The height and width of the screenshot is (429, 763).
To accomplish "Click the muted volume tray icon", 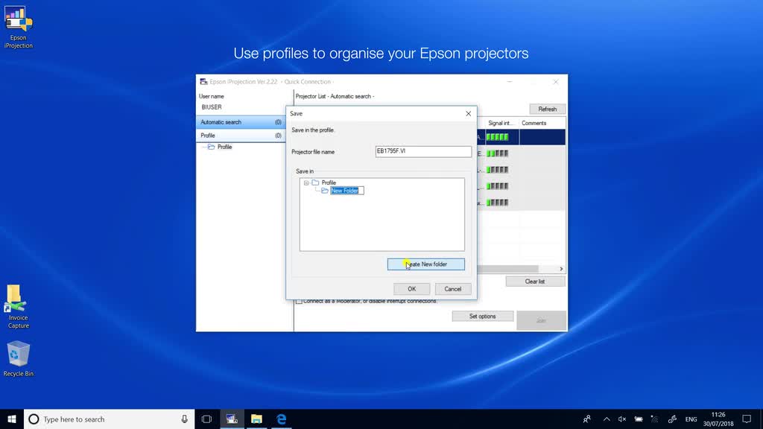I will (x=622, y=419).
